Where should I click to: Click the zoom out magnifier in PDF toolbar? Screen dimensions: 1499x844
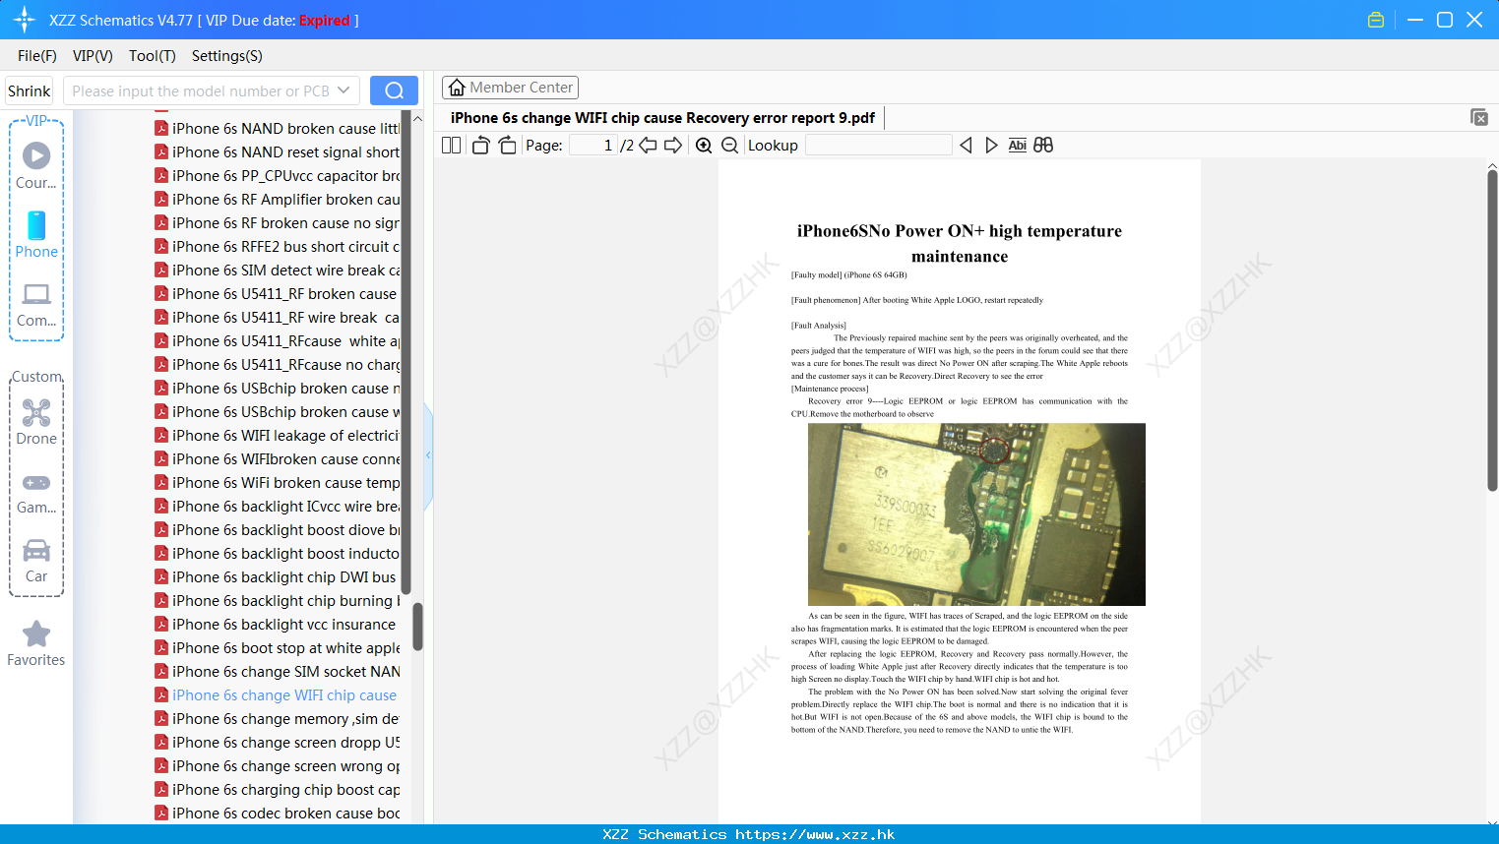click(x=729, y=146)
